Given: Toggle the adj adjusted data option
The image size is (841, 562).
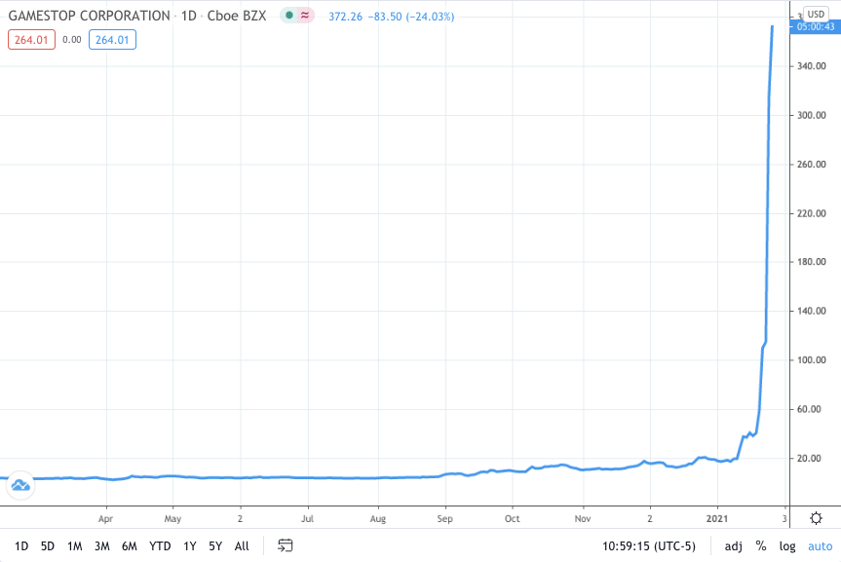Looking at the screenshot, I should 733,546.
